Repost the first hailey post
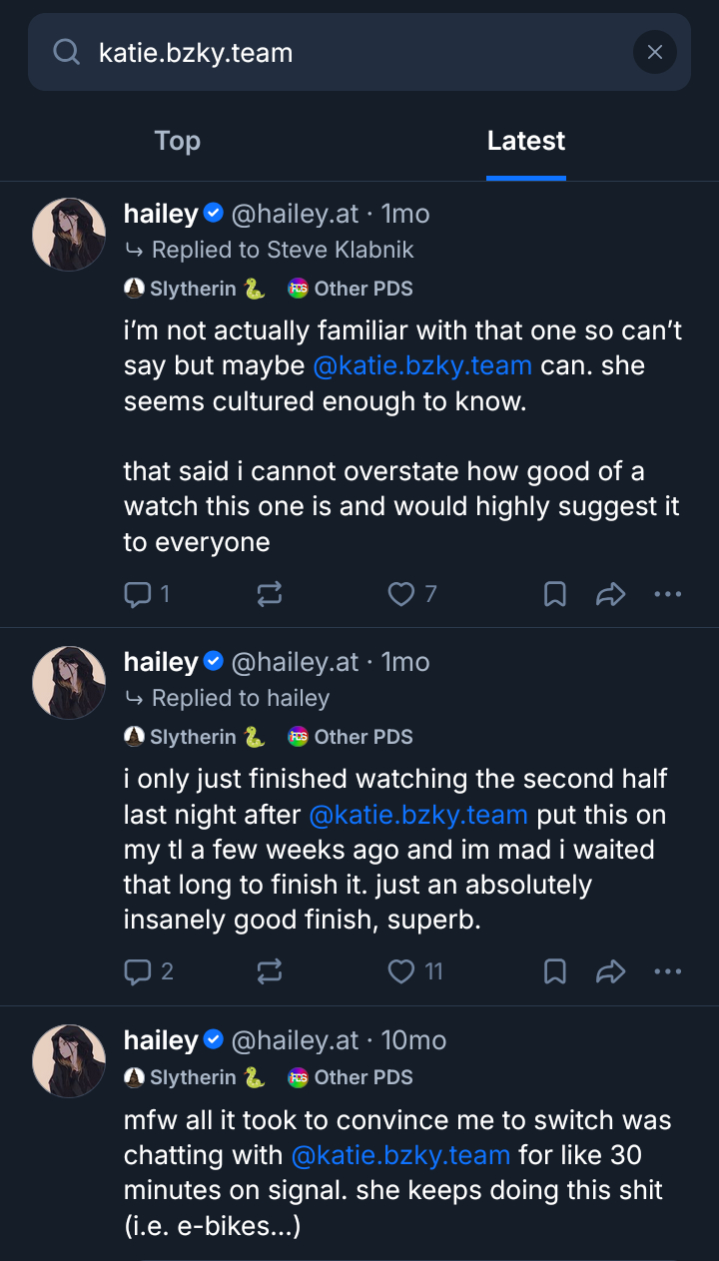The image size is (719, 1261). click(270, 595)
